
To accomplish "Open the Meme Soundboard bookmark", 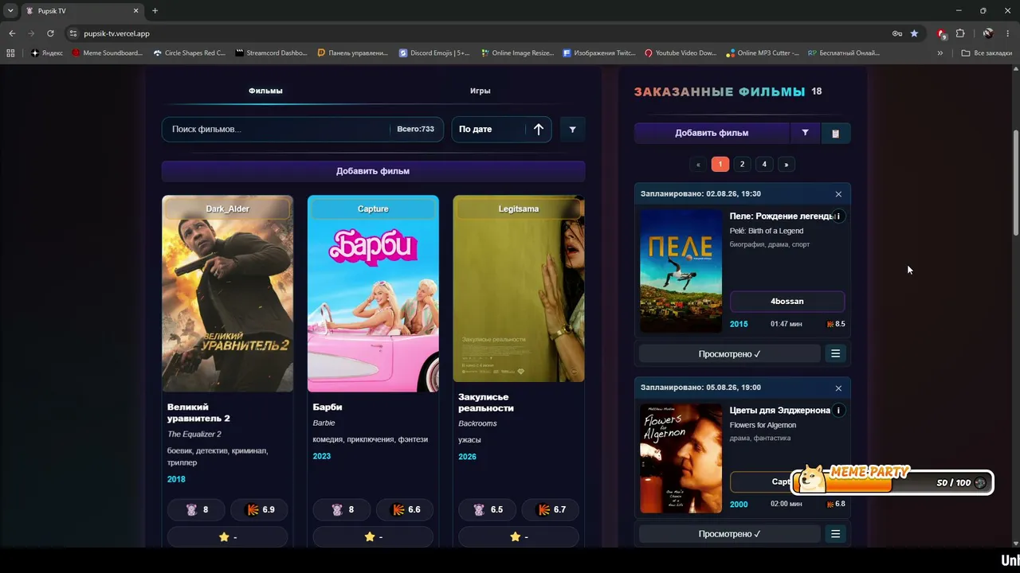I will [x=107, y=53].
